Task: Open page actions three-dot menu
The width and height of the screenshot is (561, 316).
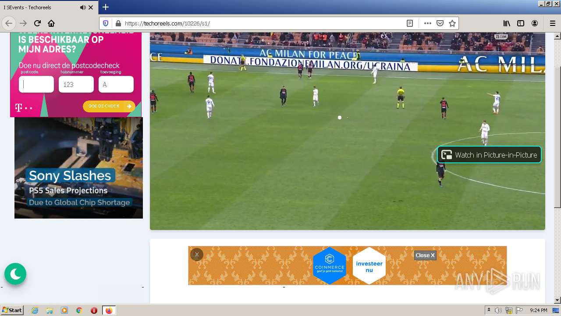Action: point(428,23)
